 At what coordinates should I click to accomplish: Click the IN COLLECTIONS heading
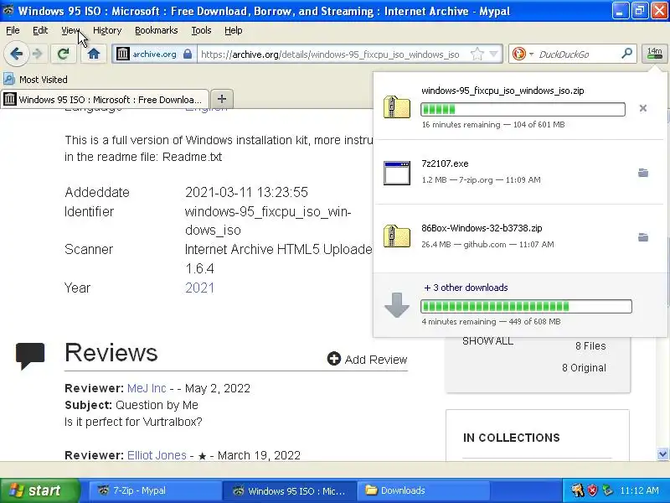[x=511, y=438]
